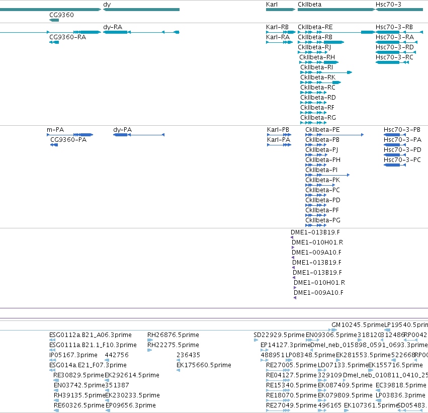Select protein Hsc70-3-PB
The image size is (428, 413).
coord(402,130)
